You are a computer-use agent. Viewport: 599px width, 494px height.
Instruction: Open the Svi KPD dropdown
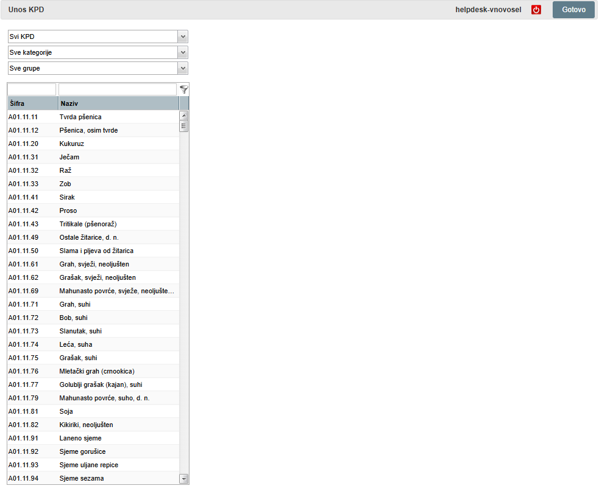coord(97,37)
